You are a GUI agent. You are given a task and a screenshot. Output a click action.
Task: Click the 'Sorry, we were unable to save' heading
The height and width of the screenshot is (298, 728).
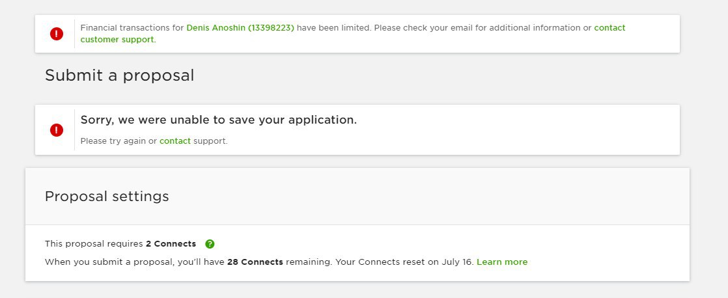click(x=219, y=120)
